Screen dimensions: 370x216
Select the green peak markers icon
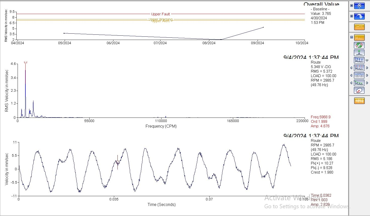click(x=359, y=83)
